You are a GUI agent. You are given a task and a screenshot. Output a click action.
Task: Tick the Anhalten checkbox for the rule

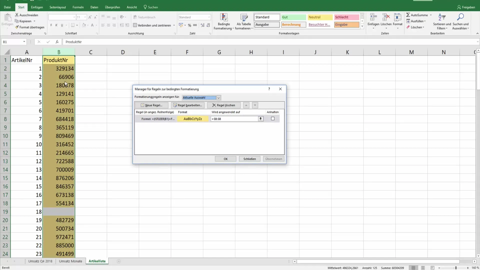(273, 119)
